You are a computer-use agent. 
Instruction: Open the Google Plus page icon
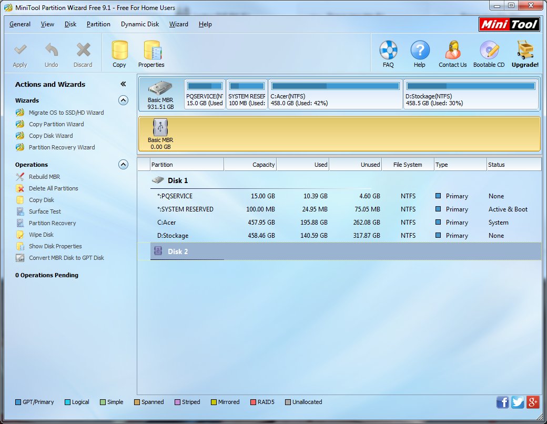(x=533, y=402)
